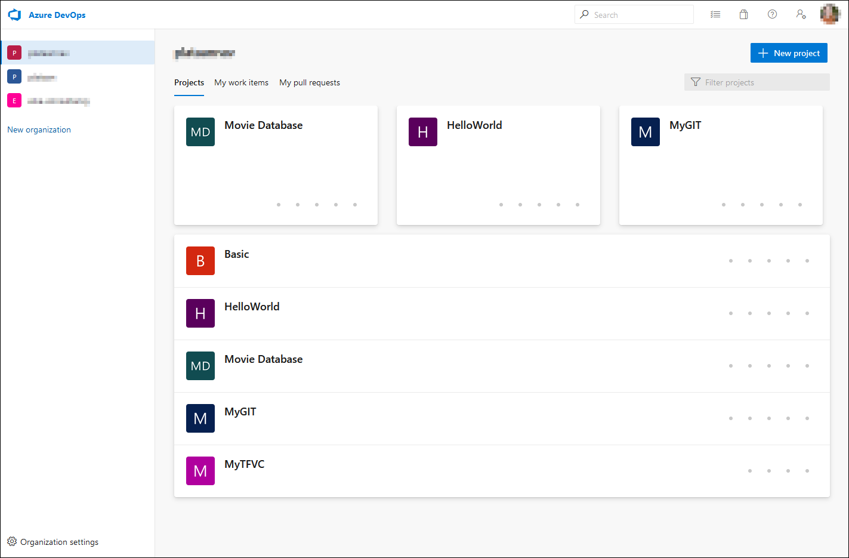849x558 pixels.
Task: Select the pink E organization avatar
Action: pyautogui.click(x=14, y=100)
